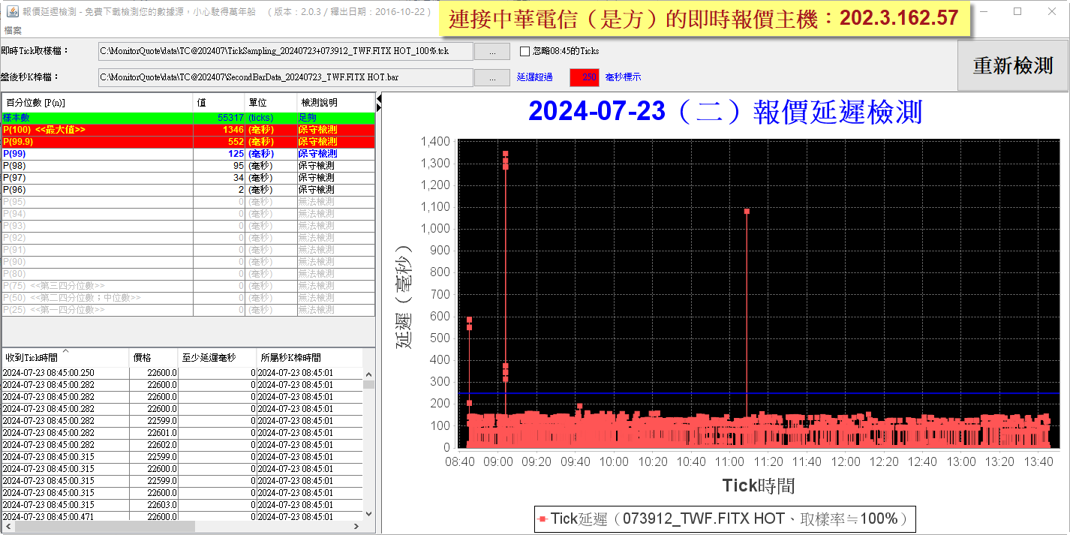Click the tick table horizontal scrollbar thumb

104,527
